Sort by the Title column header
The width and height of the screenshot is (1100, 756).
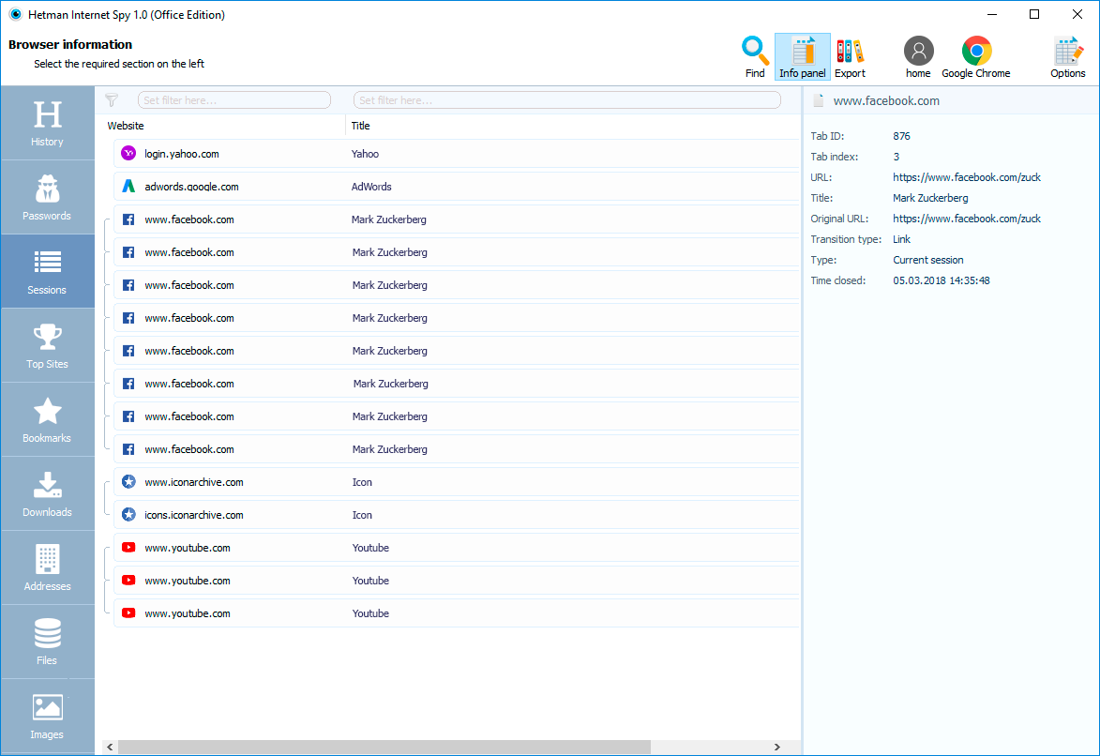(x=361, y=126)
